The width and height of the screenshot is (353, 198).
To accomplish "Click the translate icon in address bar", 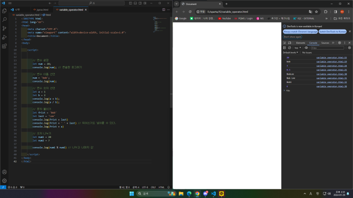I will 311,12.
